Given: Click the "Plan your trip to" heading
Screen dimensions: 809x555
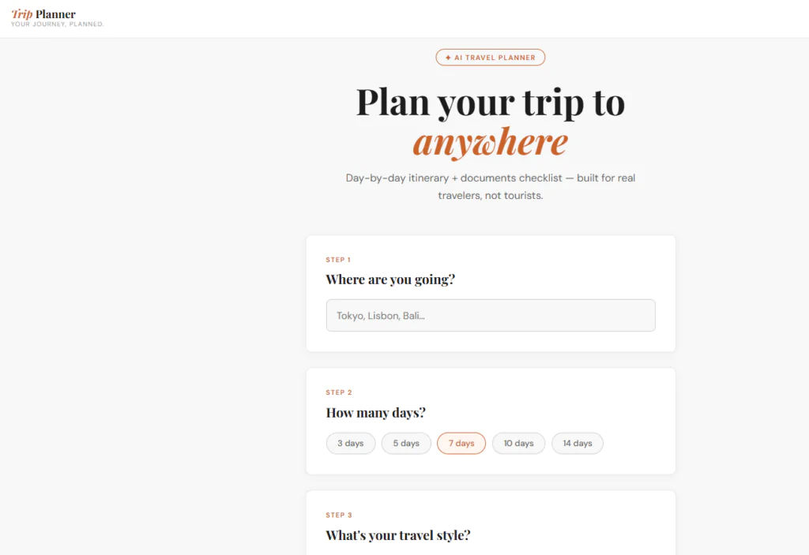Looking at the screenshot, I should 490,102.
